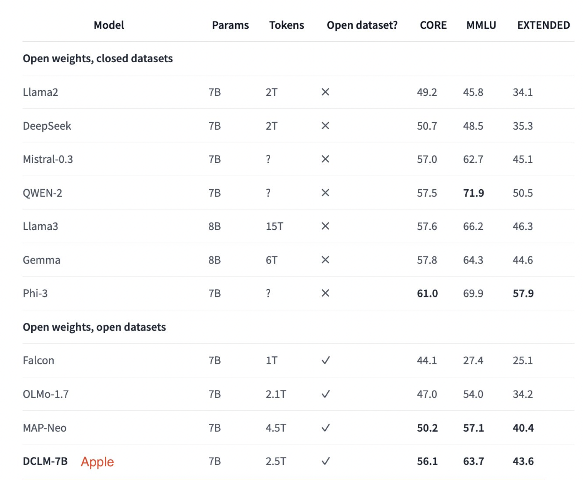Click the bold 71.9 MMLU score
583x480 pixels.
pos(473,193)
